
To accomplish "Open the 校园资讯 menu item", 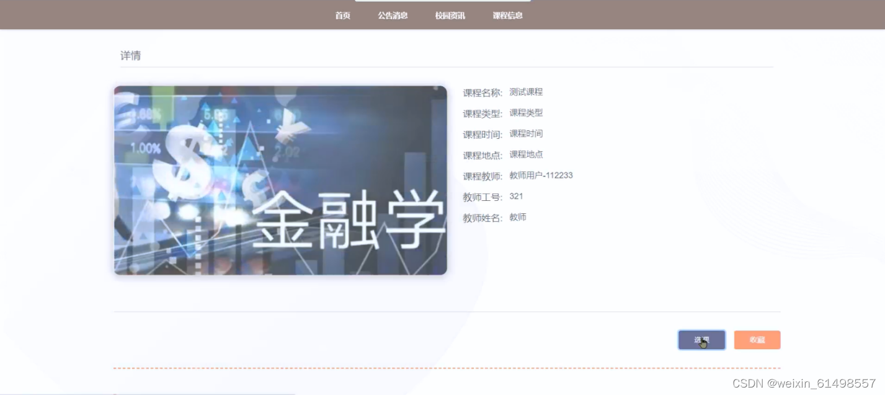I will [x=450, y=16].
